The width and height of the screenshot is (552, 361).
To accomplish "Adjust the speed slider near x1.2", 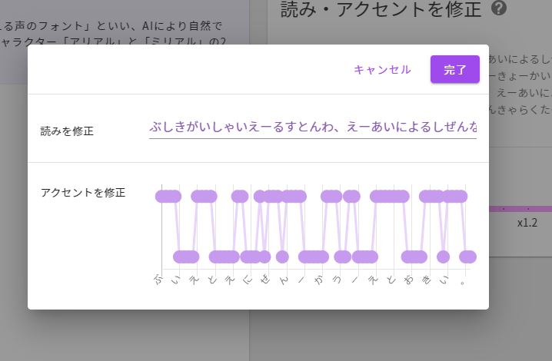I will (x=520, y=209).
